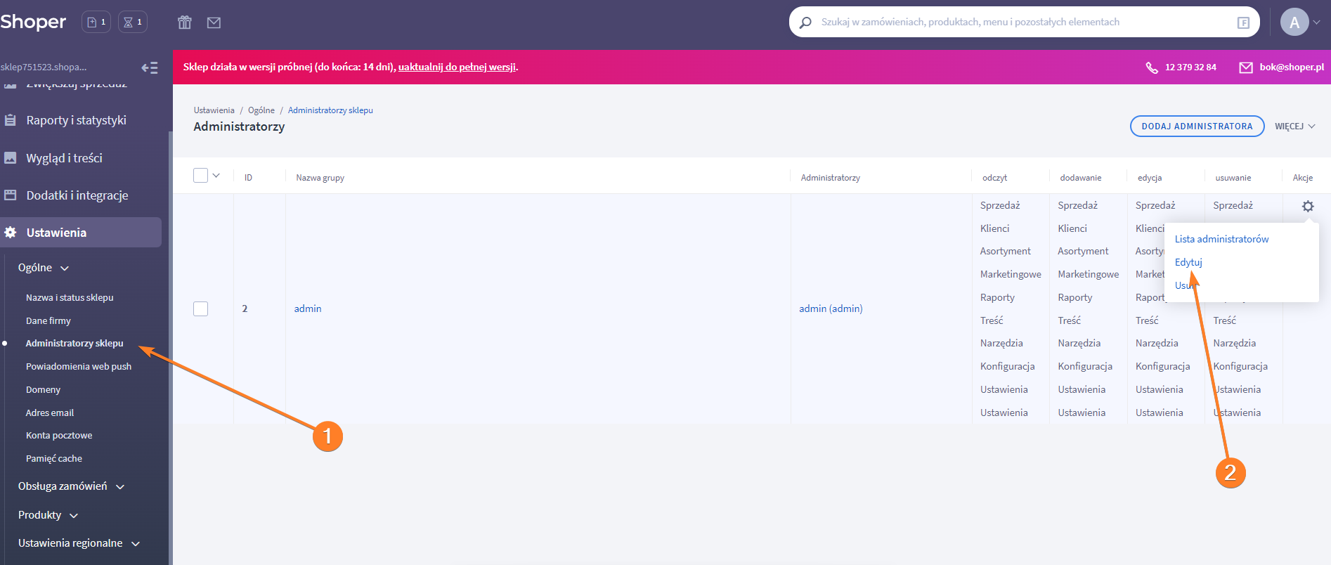Open Dodatki i integracje in sidebar

pyautogui.click(x=77, y=195)
